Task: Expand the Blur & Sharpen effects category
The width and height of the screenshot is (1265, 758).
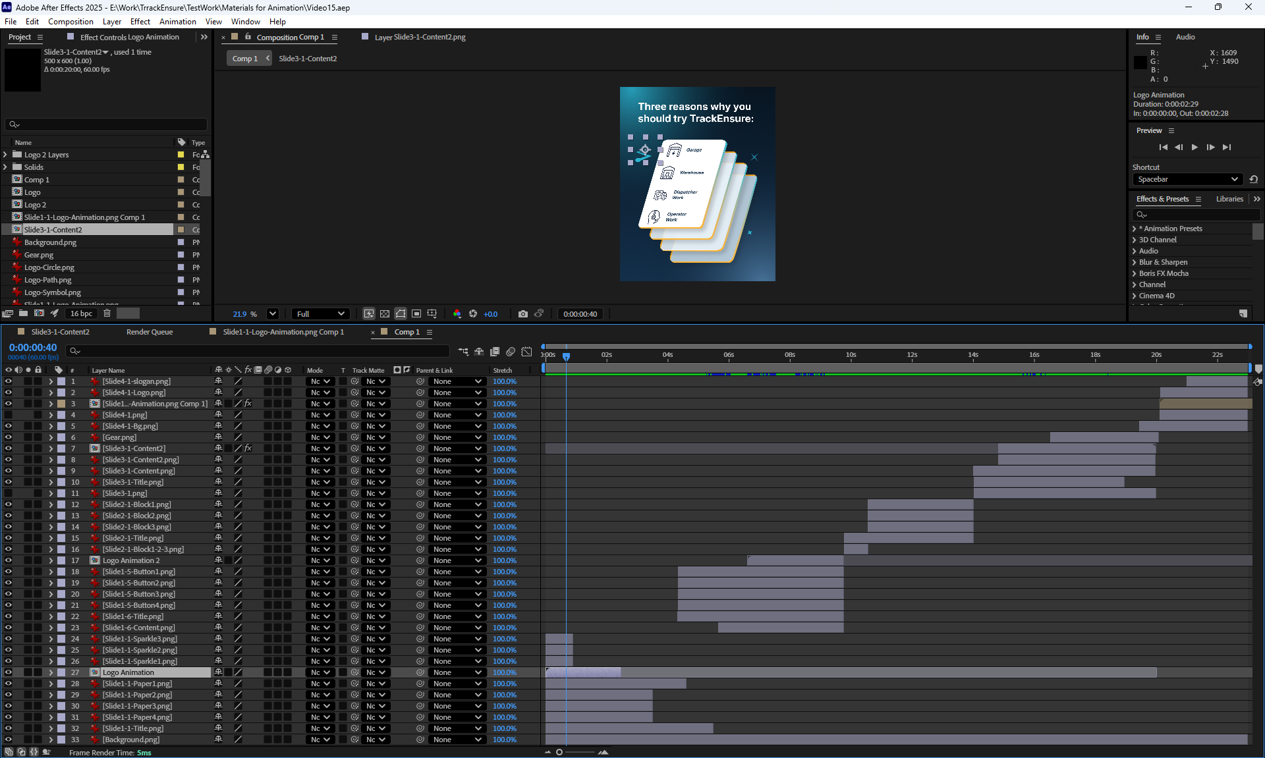Action: [1134, 262]
